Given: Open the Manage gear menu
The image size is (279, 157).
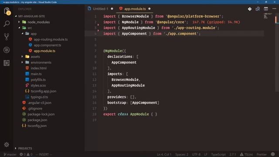Looking at the screenshot, I should 7,144.
